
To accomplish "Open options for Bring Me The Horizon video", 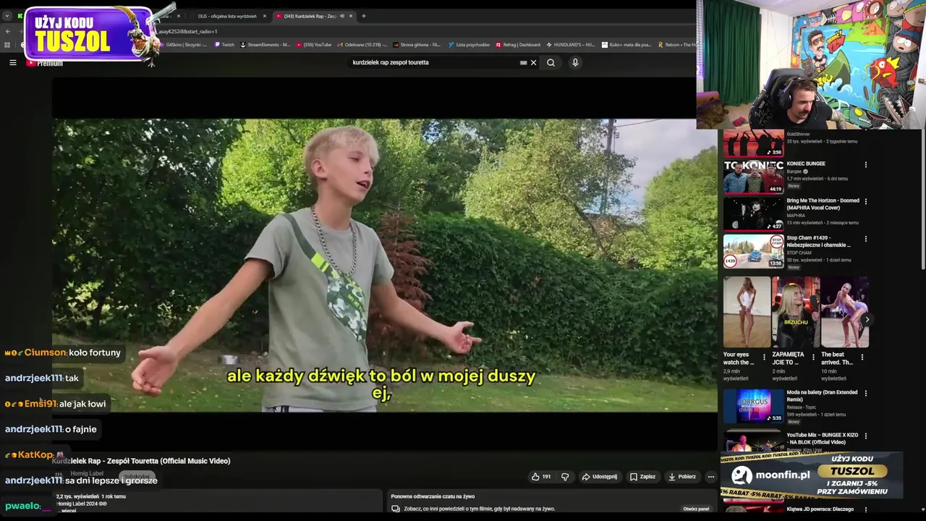I will point(865,202).
